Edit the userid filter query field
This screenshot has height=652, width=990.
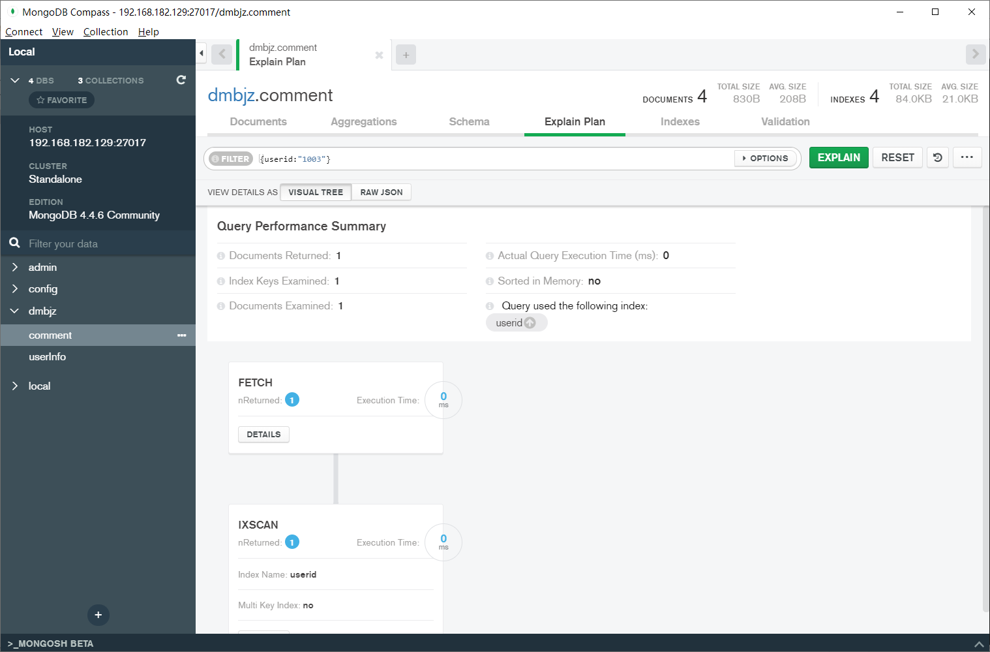coord(496,159)
